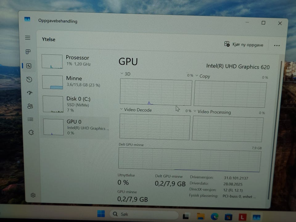Click the 'Ytelse' page heading
Image resolution: width=296 pixels, height=222 pixels.
tap(49, 39)
